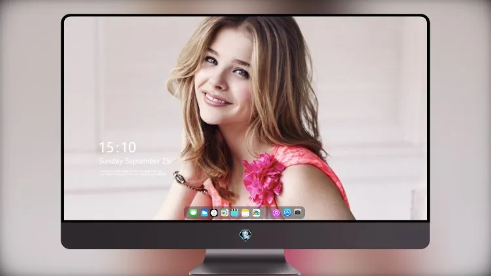
Task: Open the pink iTunes music app
Action: [276, 213]
